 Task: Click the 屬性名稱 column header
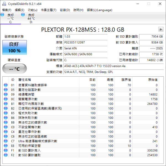click(48, 80)
